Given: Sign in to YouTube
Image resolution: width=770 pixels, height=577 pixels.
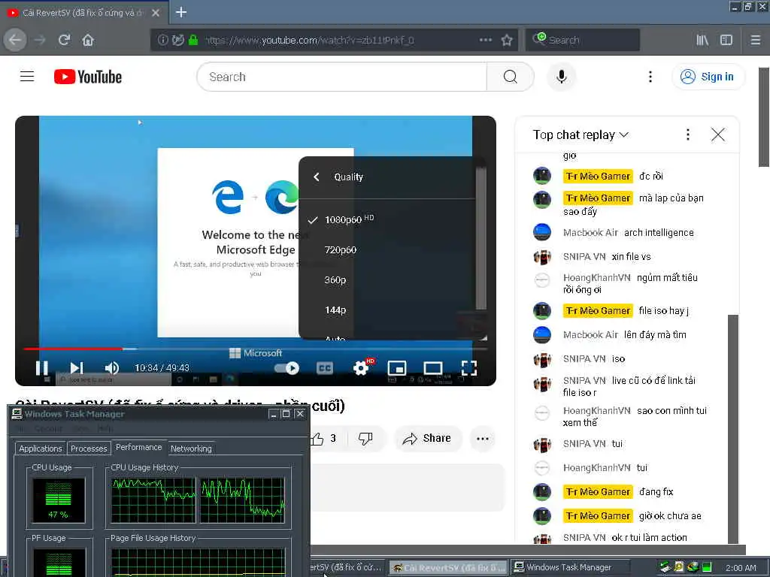Looking at the screenshot, I should click(708, 77).
